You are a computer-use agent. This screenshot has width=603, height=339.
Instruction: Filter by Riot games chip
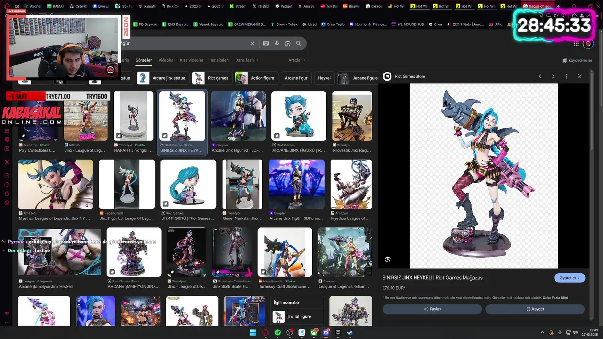(212, 78)
